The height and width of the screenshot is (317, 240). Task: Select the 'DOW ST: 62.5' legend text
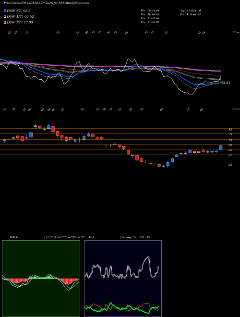[19, 11]
